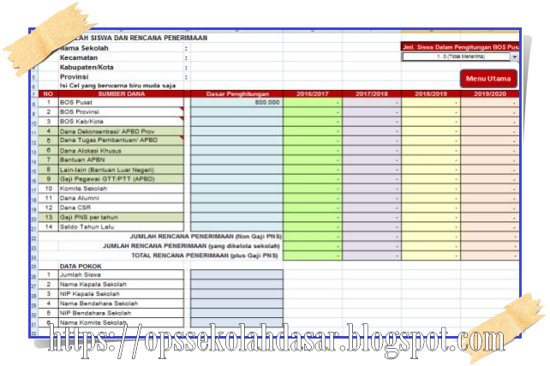Click the '2017/2018' column header
Screen dimensions: 550x366
click(372, 93)
